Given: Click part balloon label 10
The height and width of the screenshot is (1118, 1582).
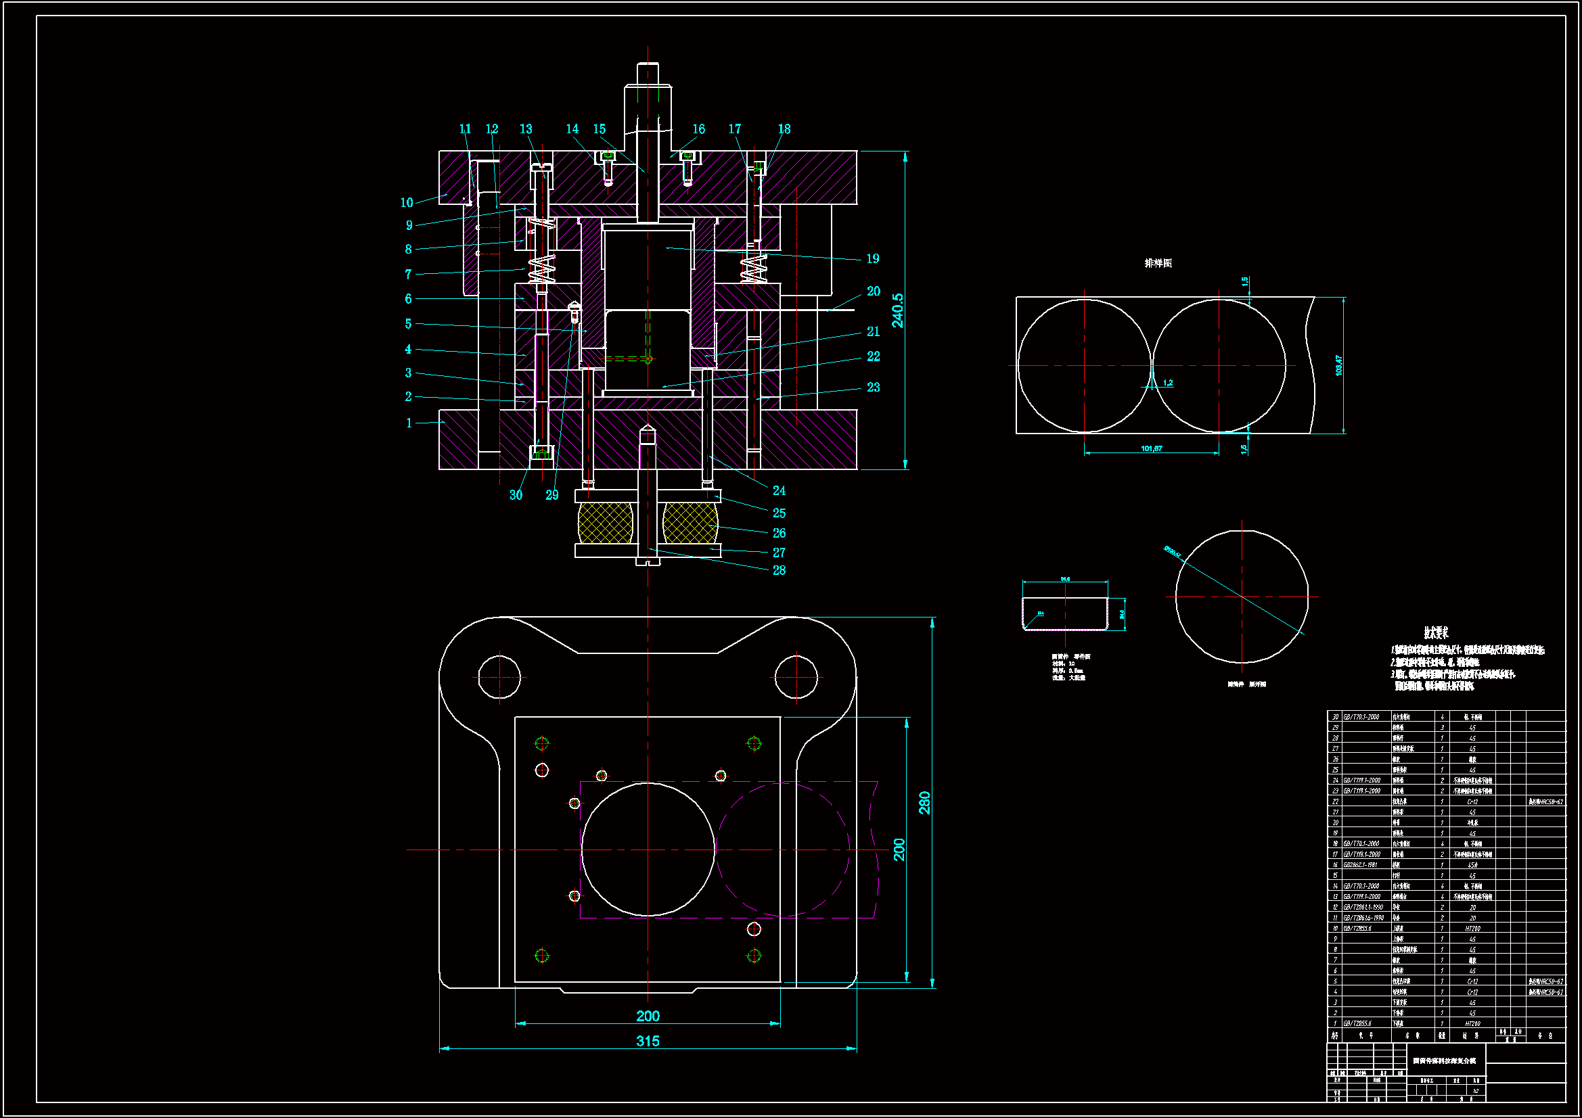Looking at the screenshot, I should (407, 202).
